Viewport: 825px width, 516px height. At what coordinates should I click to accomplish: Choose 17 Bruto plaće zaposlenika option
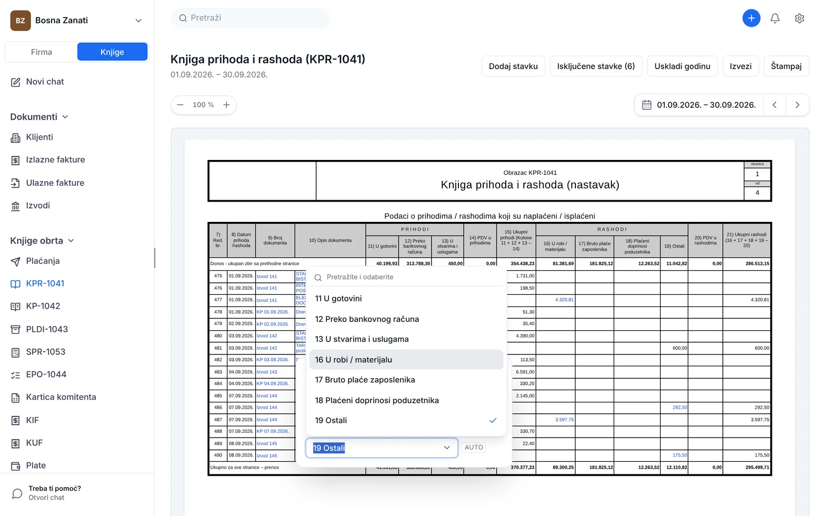pyautogui.click(x=406, y=380)
